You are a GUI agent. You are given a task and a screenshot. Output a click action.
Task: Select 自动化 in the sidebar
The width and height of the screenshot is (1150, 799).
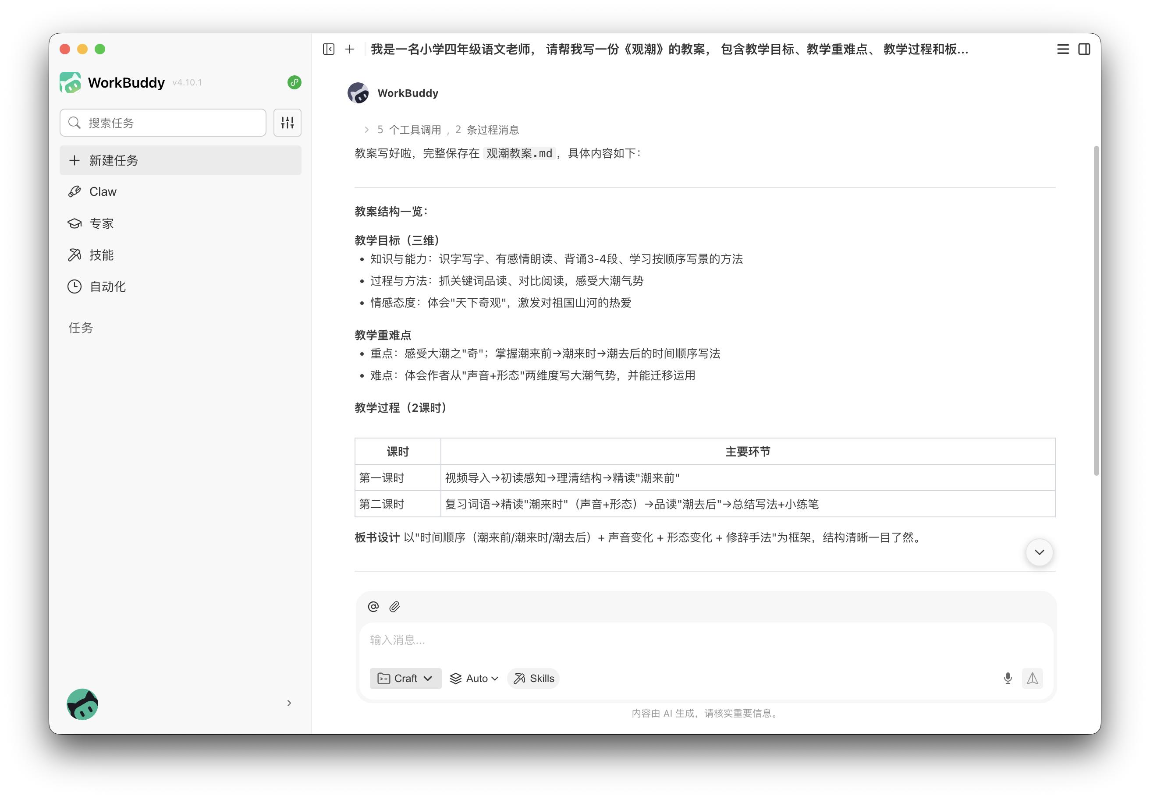(x=107, y=286)
